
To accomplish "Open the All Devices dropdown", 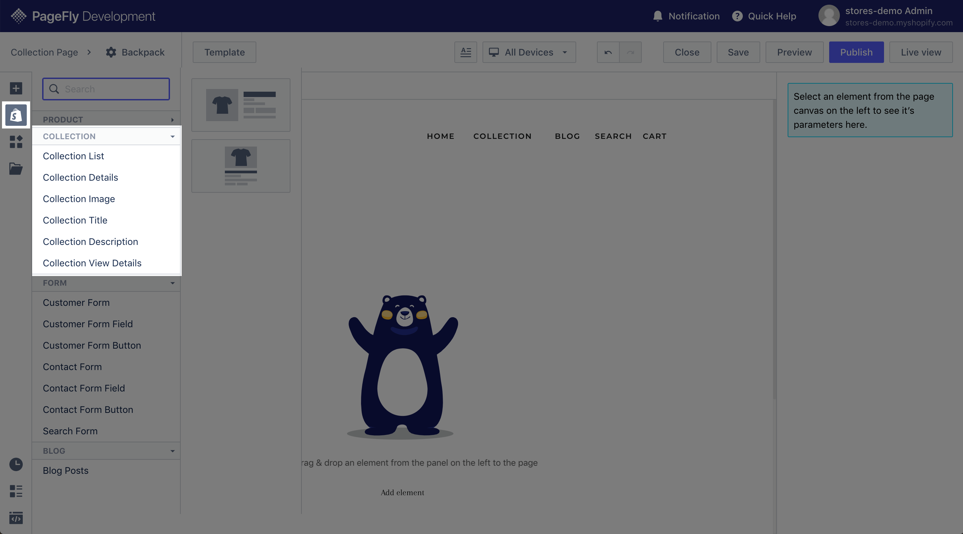I will [529, 52].
